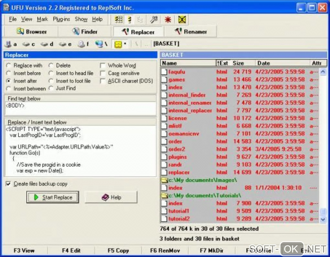Click file icon beside faqufu

(x=164, y=72)
